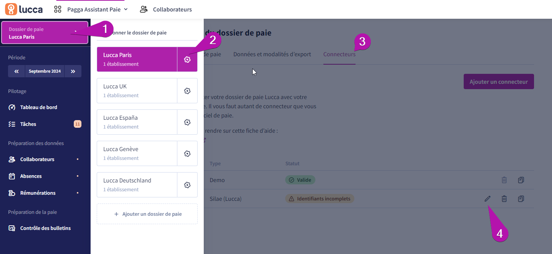Viewport: 552px width, 254px height.
Task: Open the Dossier de paie Lucca Paris selector
Action: point(45,33)
